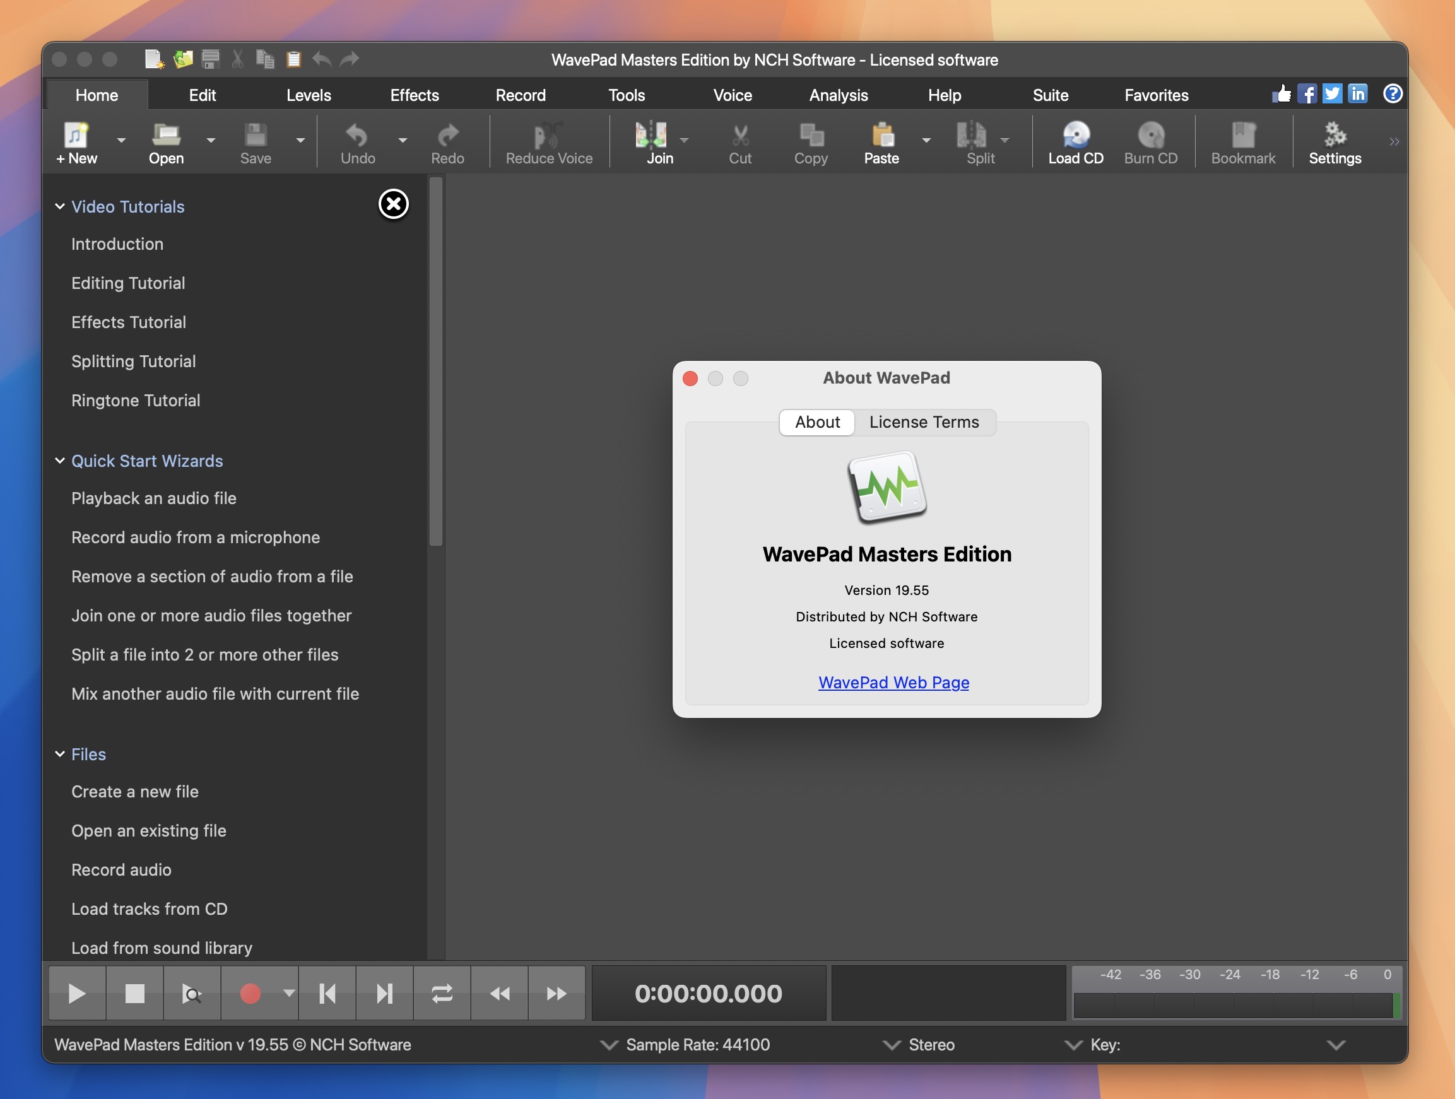The width and height of the screenshot is (1455, 1099).
Task: Click the Burn CD icon
Action: [x=1151, y=135]
